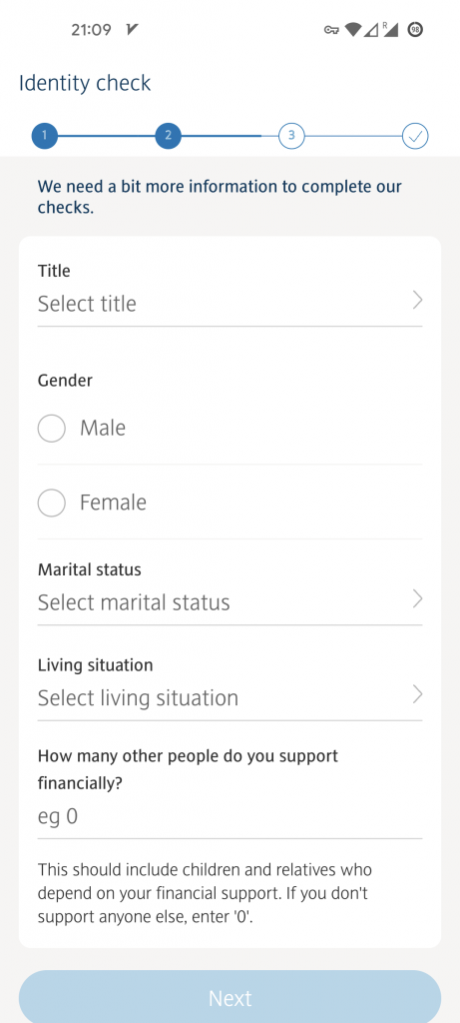Screen dimensions: 460x1023
Task: Tap the chevron beside marital status
Action: click(418, 599)
